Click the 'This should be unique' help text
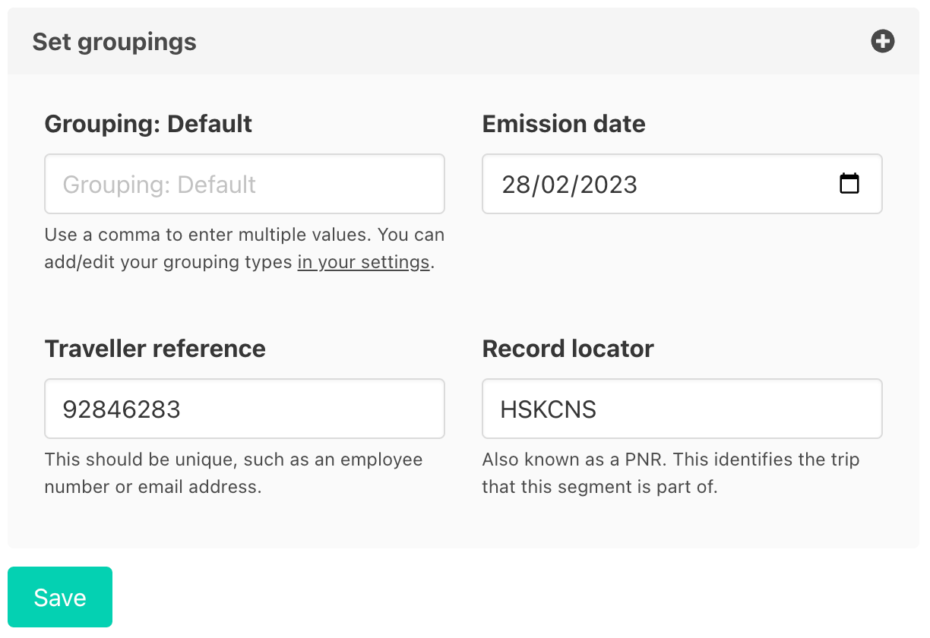Screen dimensions: 930x638 click(x=233, y=460)
